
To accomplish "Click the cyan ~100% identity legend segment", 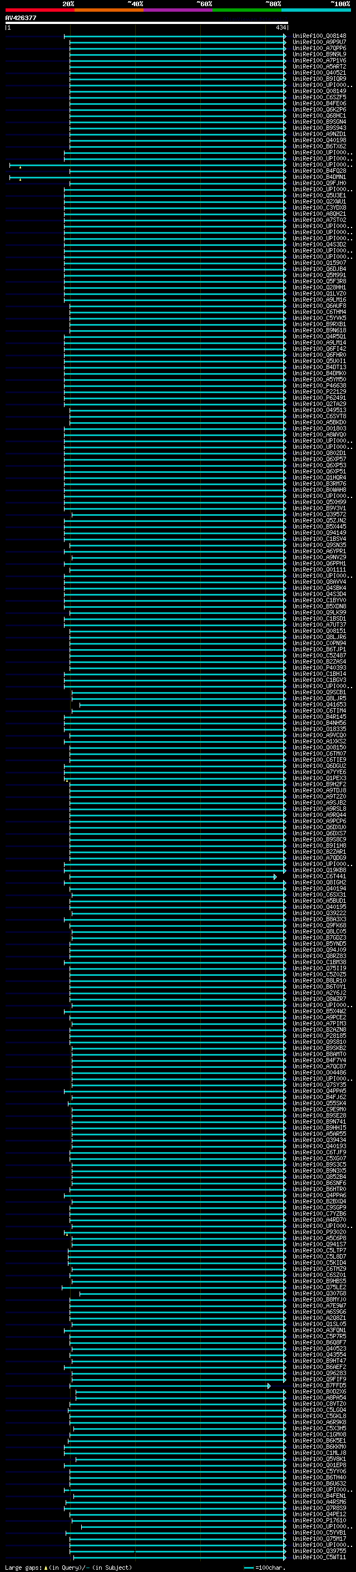I will click(x=317, y=10).
